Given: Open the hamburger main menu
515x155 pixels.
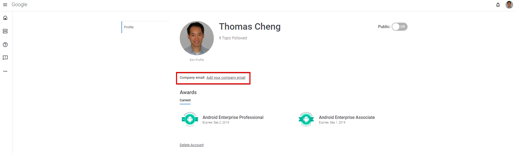Looking at the screenshot, I should [5, 5].
